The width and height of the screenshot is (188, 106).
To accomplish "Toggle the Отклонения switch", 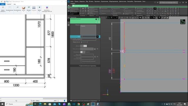I will pyautogui.click(x=83, y=52).
